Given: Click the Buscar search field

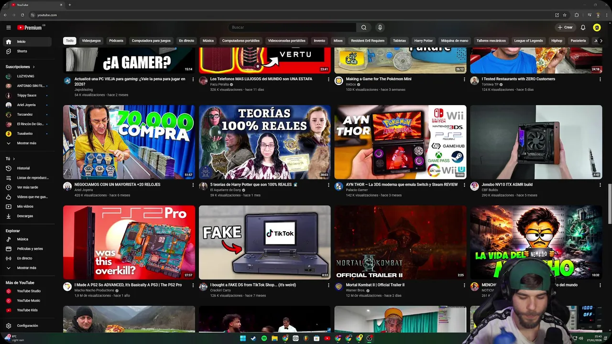Looking at the screenshot, I should pos(292,27).
